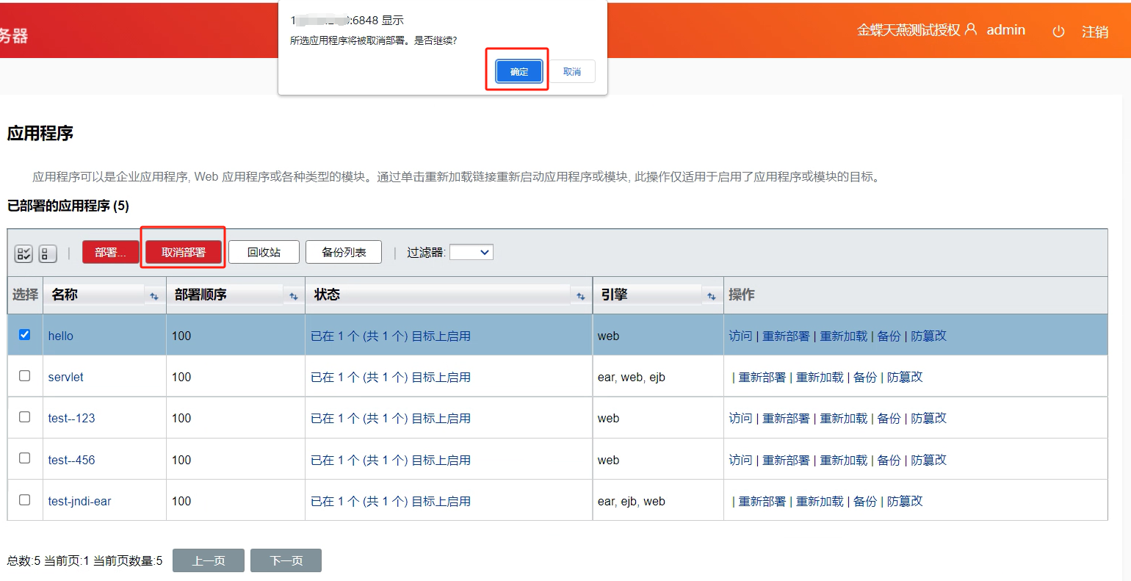Click 防篡改 for the test--456 application
The image size is (1131, 581).
click(929, 460)
